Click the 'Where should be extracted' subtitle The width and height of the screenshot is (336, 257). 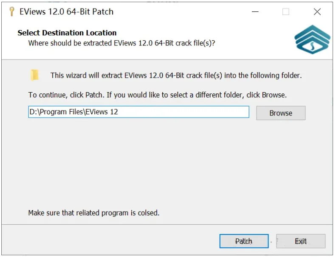[121, 43]
